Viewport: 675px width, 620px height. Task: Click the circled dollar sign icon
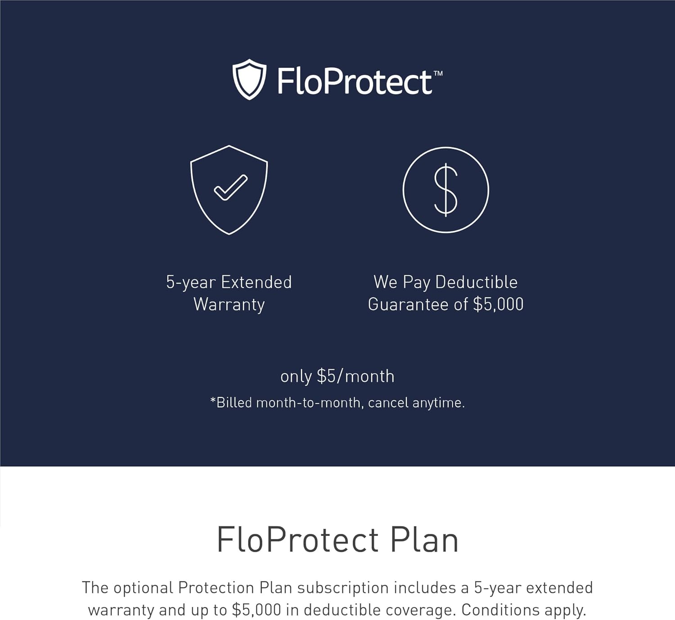(445, 190)
